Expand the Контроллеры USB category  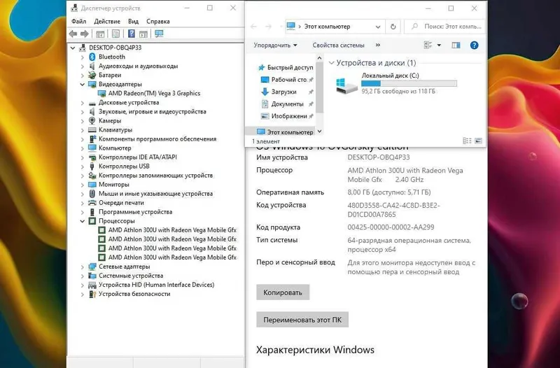point(83,167)
